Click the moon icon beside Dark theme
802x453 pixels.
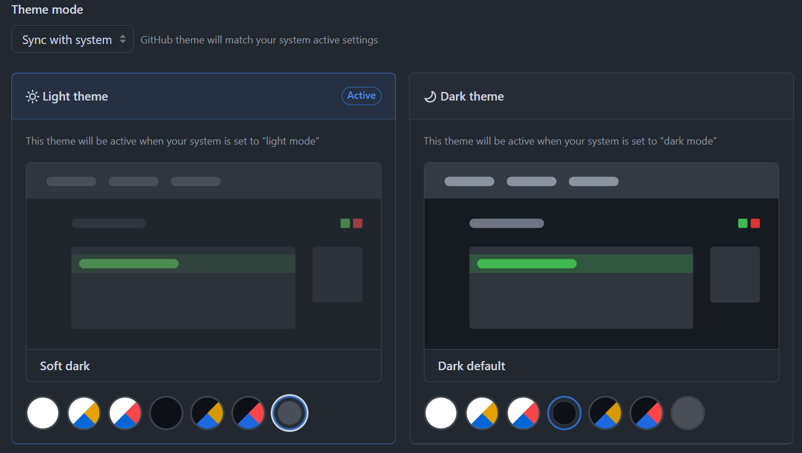coord(430,97)
